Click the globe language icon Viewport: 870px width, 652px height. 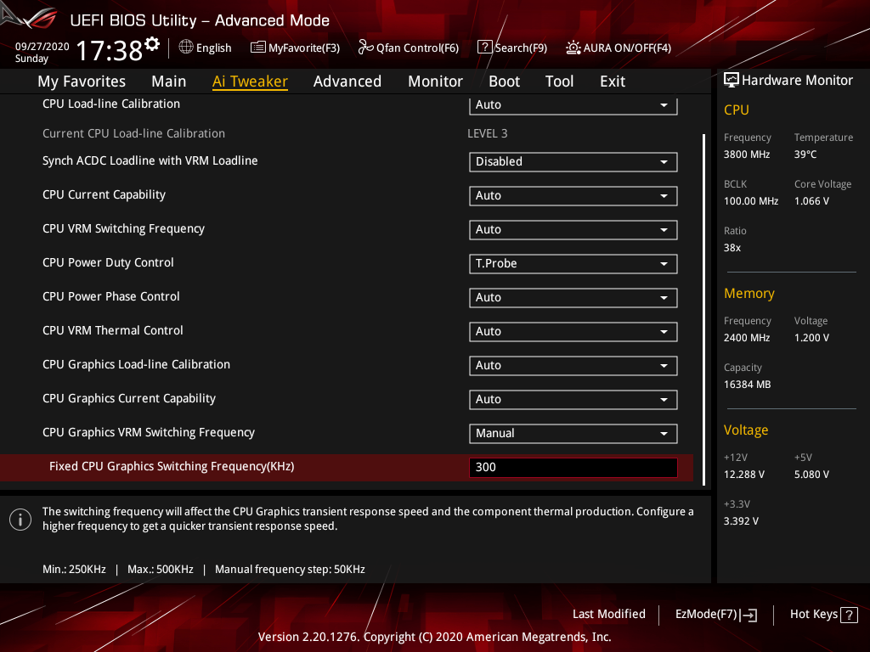click(186, 48)
